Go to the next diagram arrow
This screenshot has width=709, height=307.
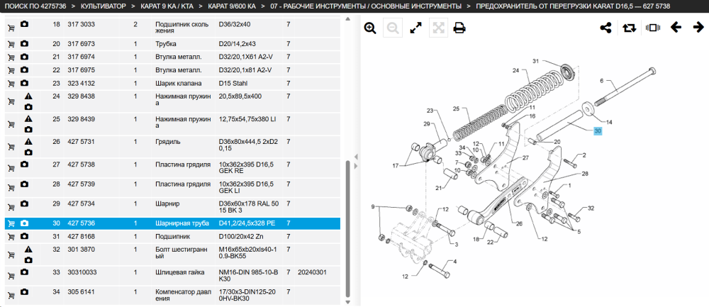[x=698, y=28]
